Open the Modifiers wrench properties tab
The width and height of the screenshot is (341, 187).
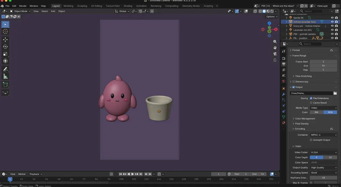pyautogui.click(x=284, y=94)
